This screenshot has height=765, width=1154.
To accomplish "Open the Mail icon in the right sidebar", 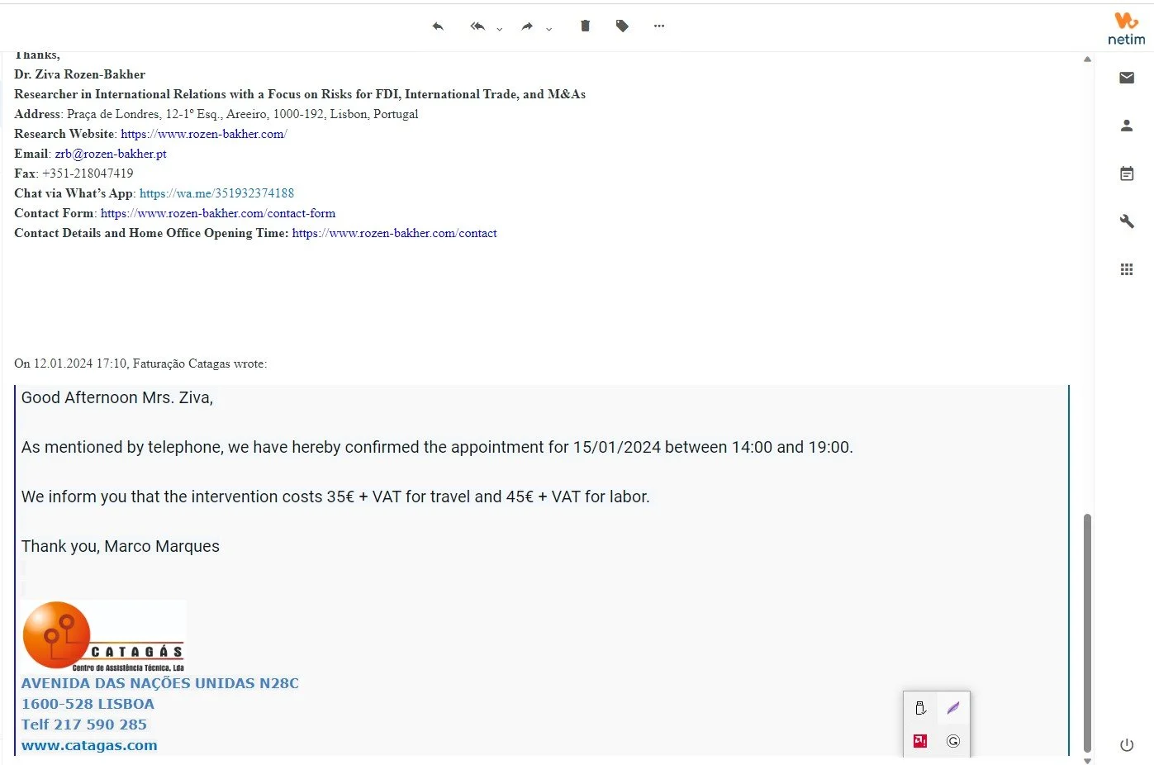I will [x=1127, y=77].
